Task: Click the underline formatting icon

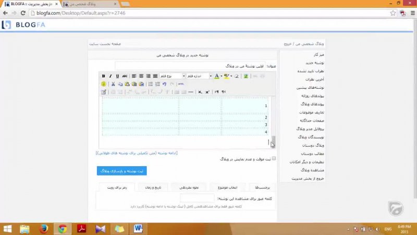Action: coord(117,76)
